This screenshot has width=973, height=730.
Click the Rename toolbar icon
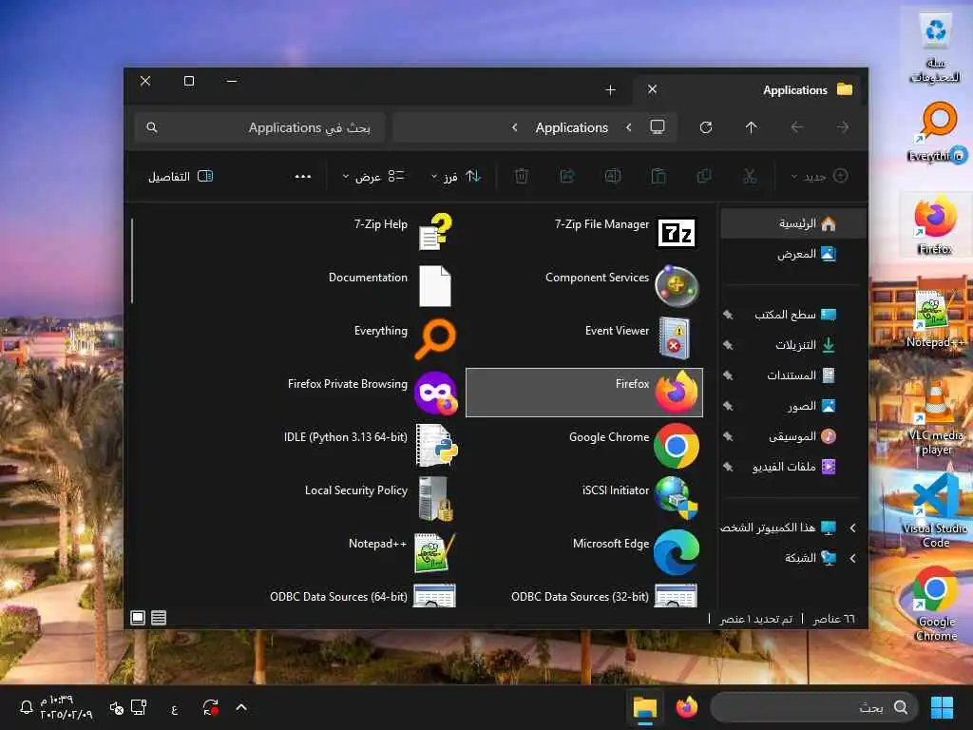pos(613,176)
